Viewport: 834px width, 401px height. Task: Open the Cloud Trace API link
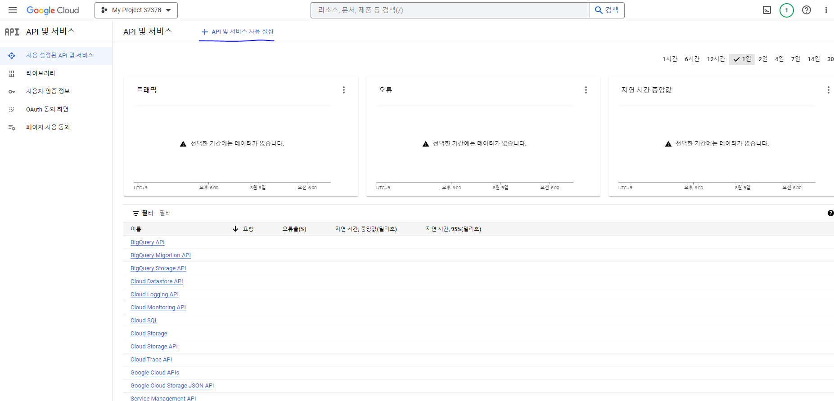coord(151,360)
